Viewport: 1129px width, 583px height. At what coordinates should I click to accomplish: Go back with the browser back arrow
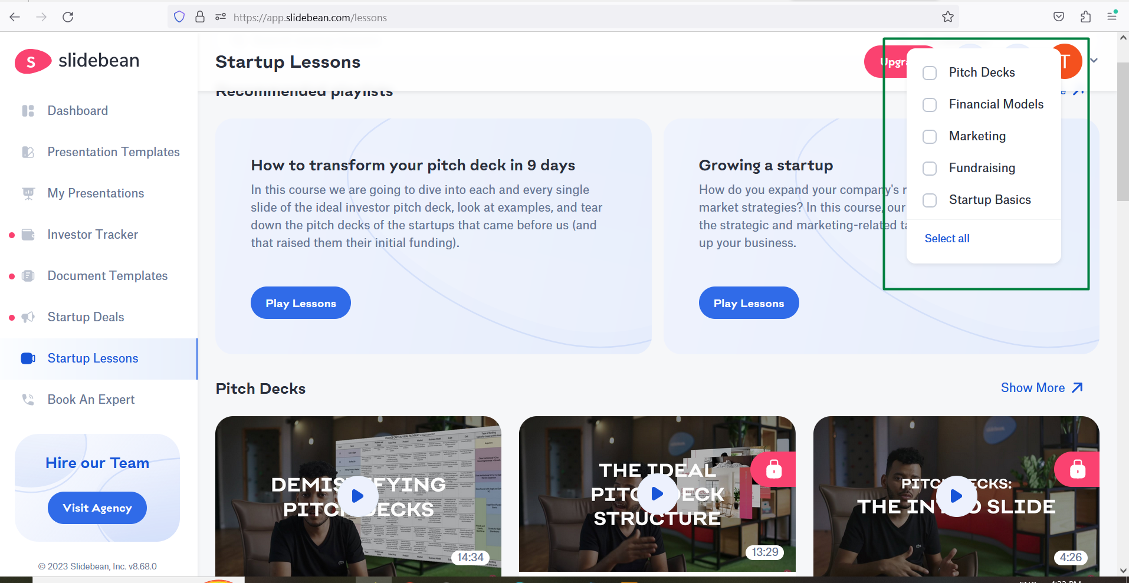tap(15, 17)
